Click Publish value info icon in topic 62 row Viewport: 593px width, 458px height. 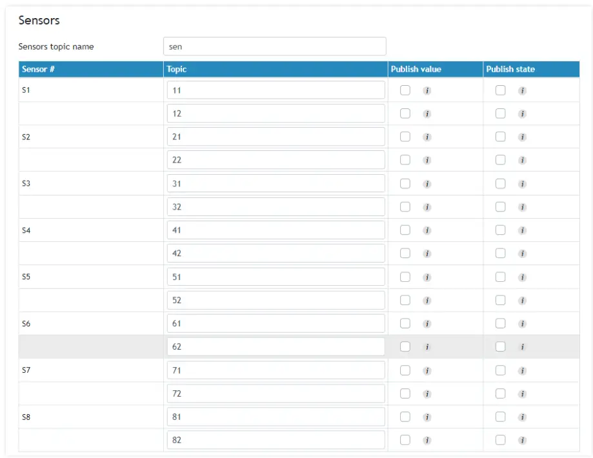tap(427, 347)
